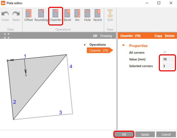Maximize the Plate editor window
Image resolution: width=177 pixels, height=138 pixels.
tap(159, 3)
